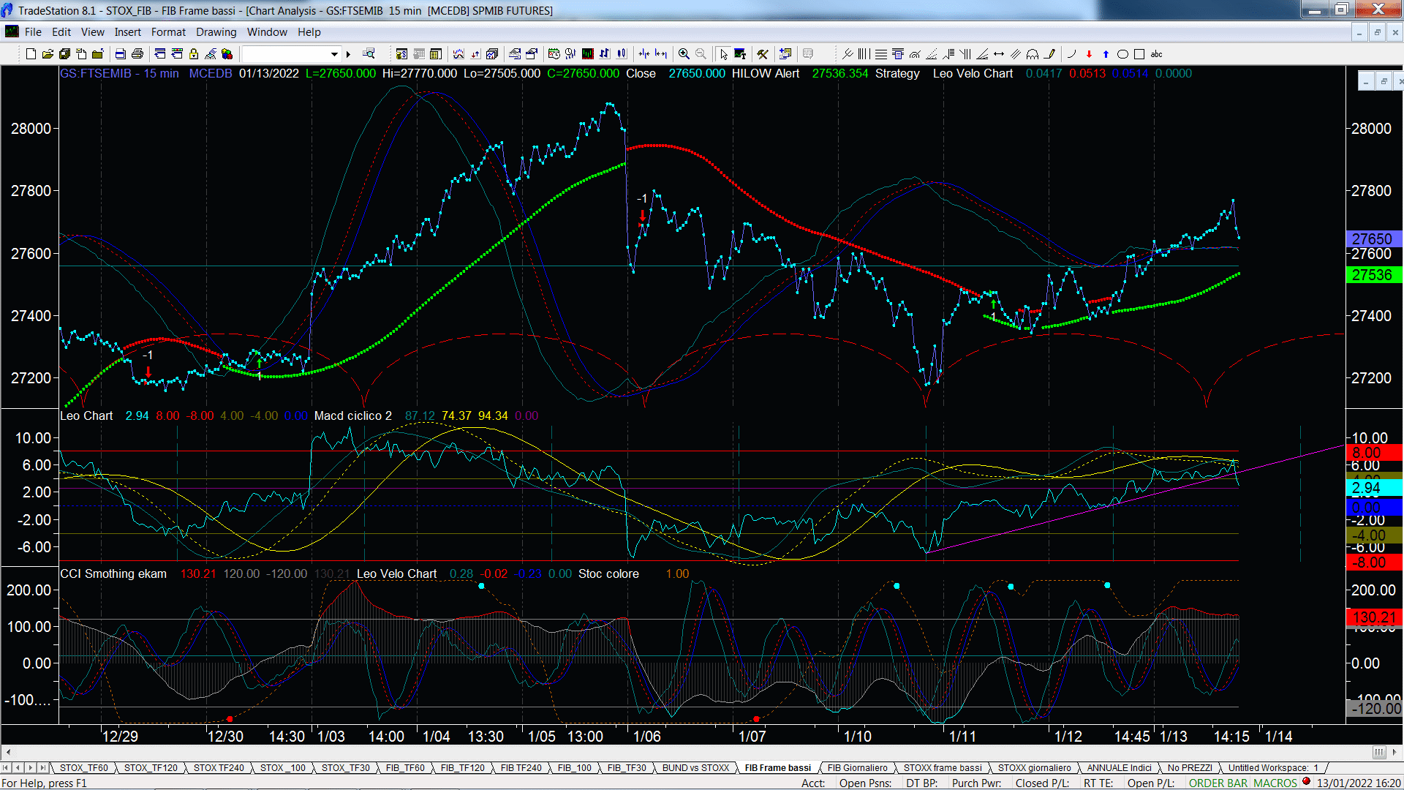Image resolution: width=1404 pixels, height=790 pixels.
Task: Click the Leo Velo Chart header label
Action: tap(973, 73)
